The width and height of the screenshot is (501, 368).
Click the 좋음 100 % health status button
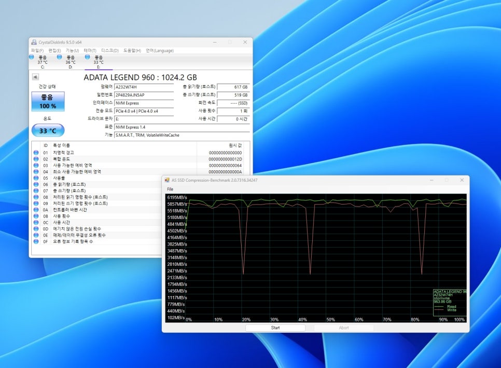tap(48, 102)
